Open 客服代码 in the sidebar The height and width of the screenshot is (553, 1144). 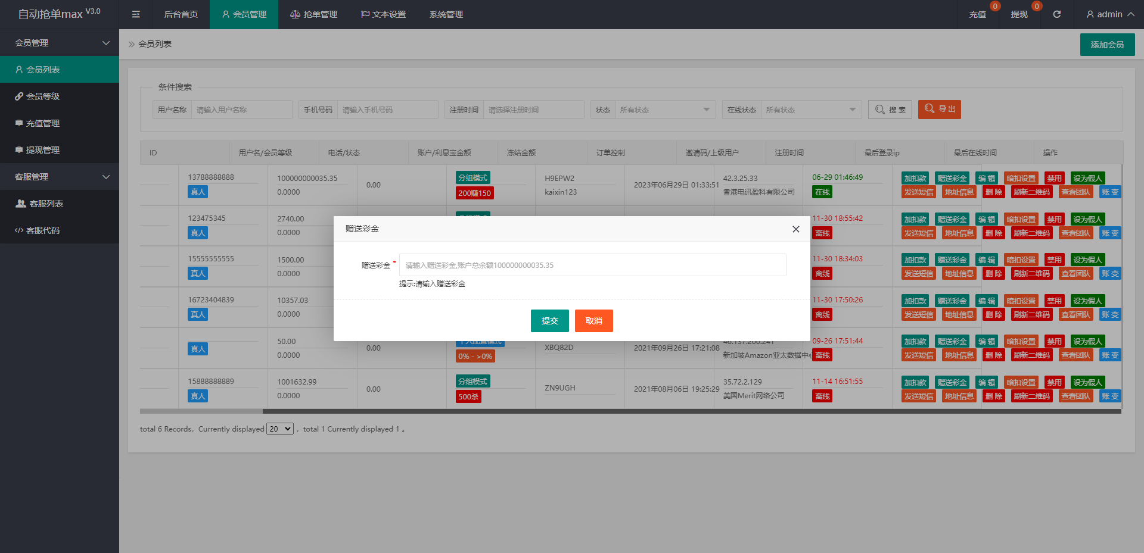pos(43,230)
